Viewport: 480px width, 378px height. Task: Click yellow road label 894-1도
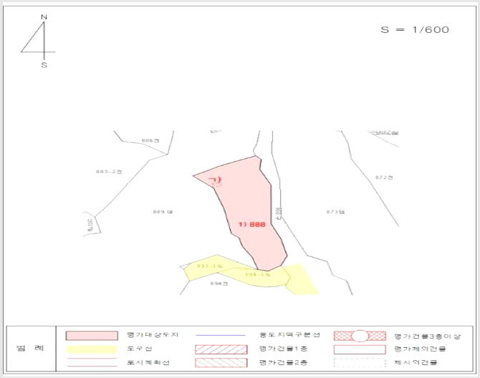coord(258,275)
